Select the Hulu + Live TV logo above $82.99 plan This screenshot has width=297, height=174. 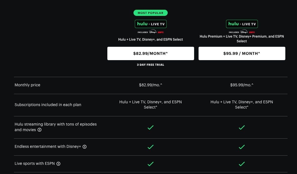click(150, 24)
